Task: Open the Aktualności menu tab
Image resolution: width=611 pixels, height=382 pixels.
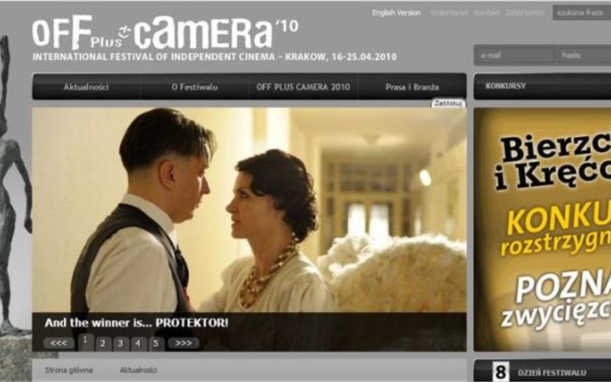Action: (x=86, y=87)
